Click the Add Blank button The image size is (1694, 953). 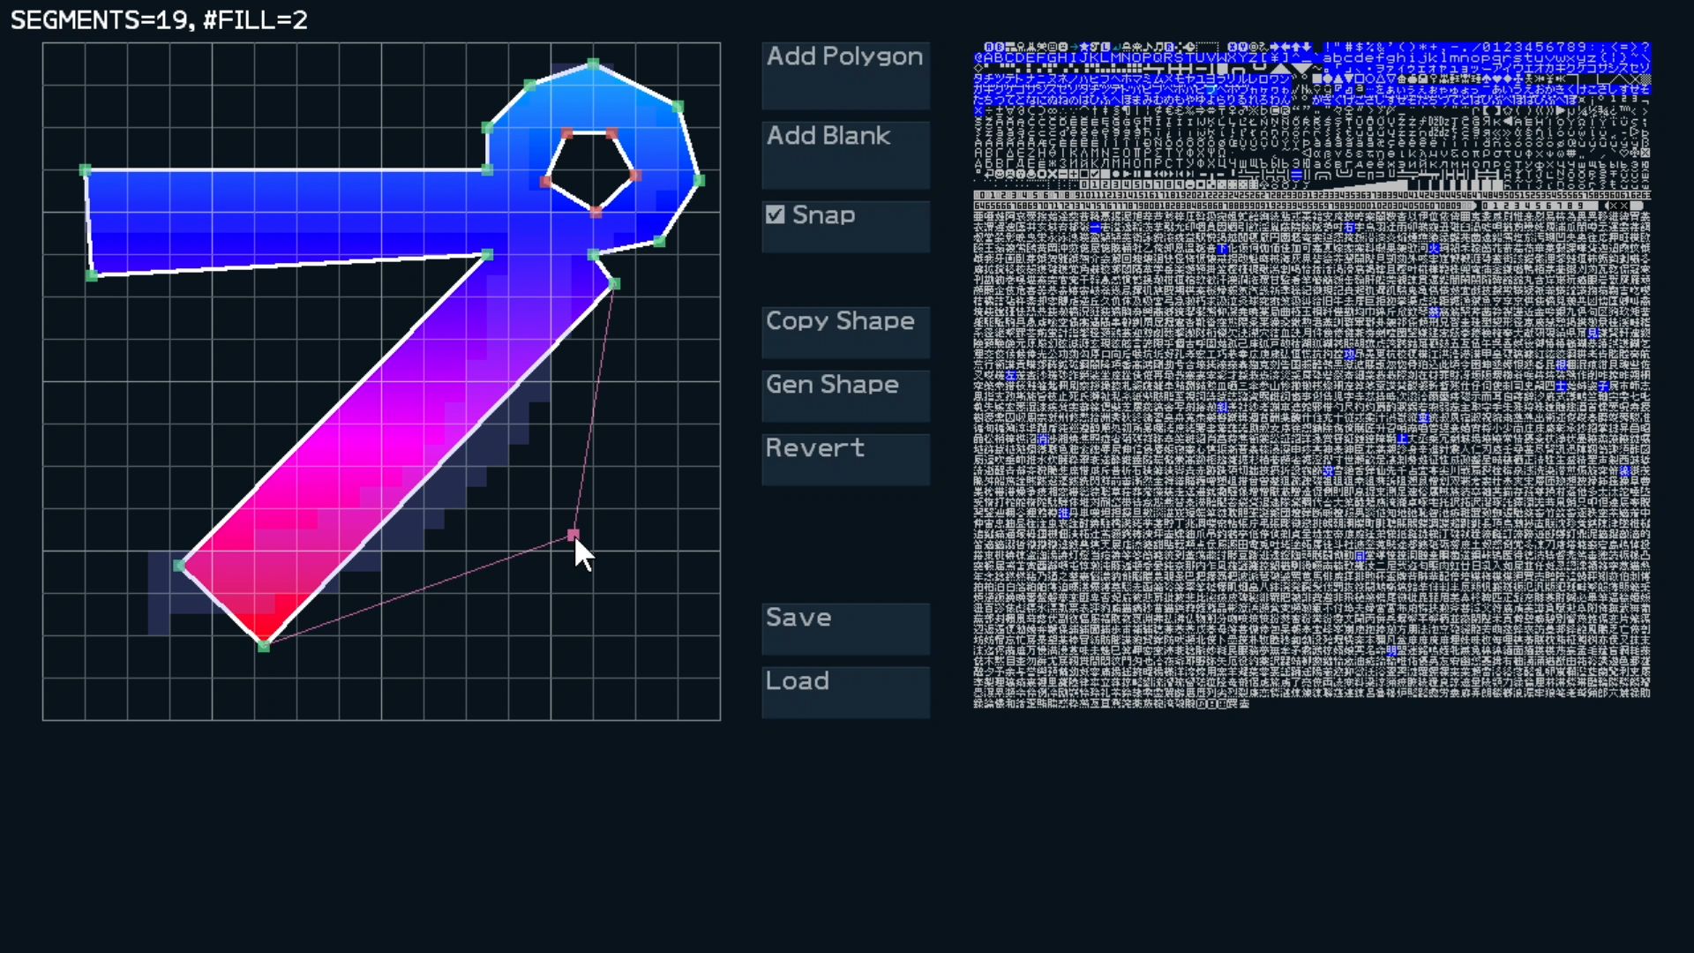click(x=845, y=155)
